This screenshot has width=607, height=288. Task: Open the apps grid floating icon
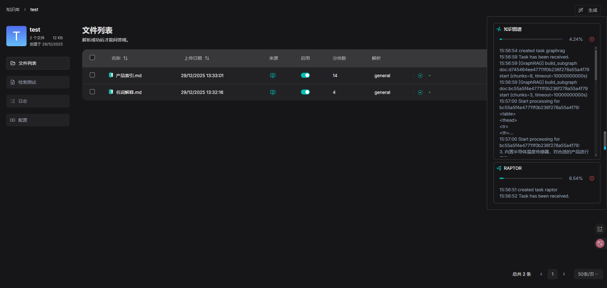point(600,229)
